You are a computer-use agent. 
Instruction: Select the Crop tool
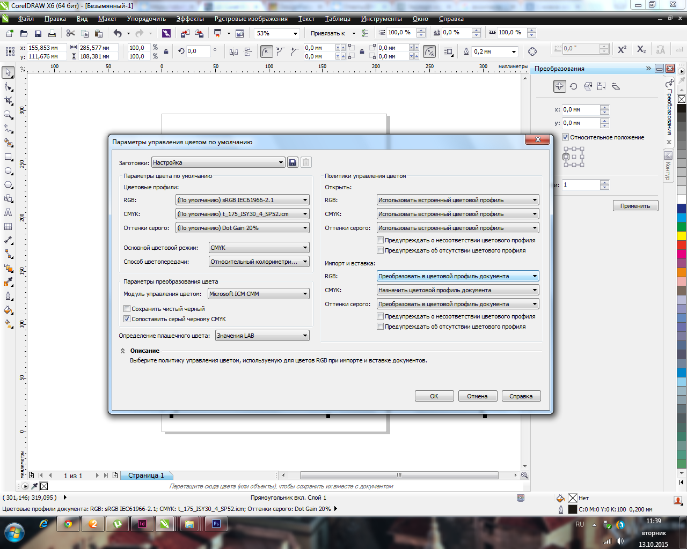9,100
